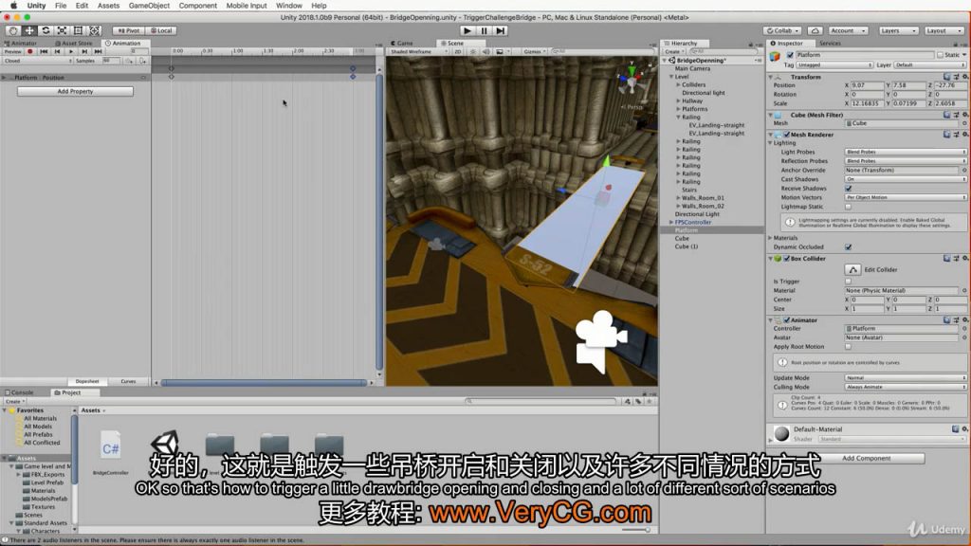Click the Add Keyframe icon
The height and width of the screenshot is (546, 971).
[129, 61]
